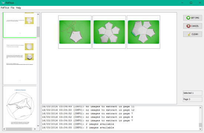The image size is (204, 133).
Task: Click the GET IMG button
Action: coord(193,18)
